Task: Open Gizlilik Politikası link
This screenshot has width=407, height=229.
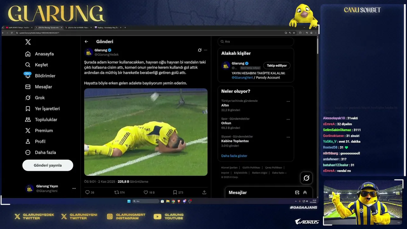Action: point(251,168)
